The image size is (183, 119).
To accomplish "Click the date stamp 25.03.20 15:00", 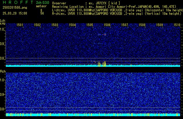I will point(15,13).
